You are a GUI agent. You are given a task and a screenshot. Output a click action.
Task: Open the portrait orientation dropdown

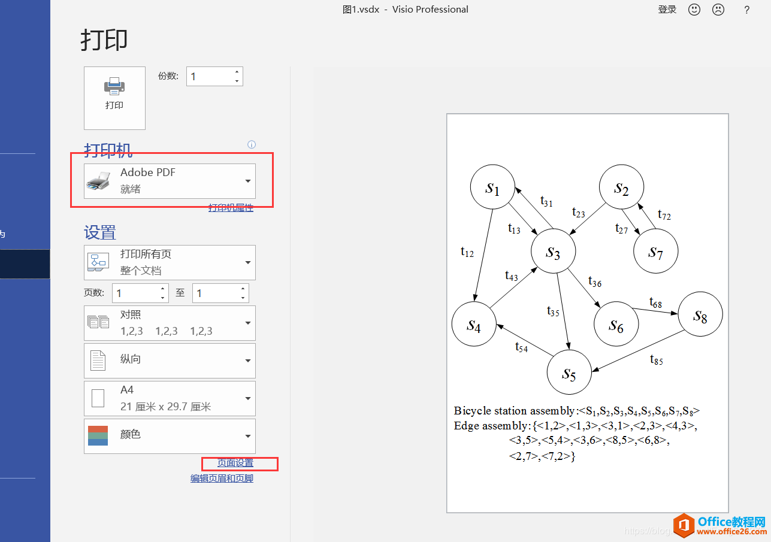(248, 361)
